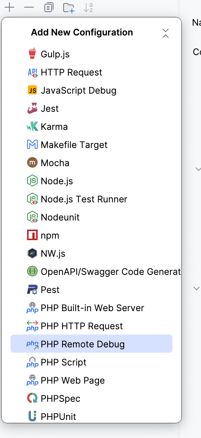Click the PHPSpec icon
The image size is (201, 438).
click(x=32, y=398)
